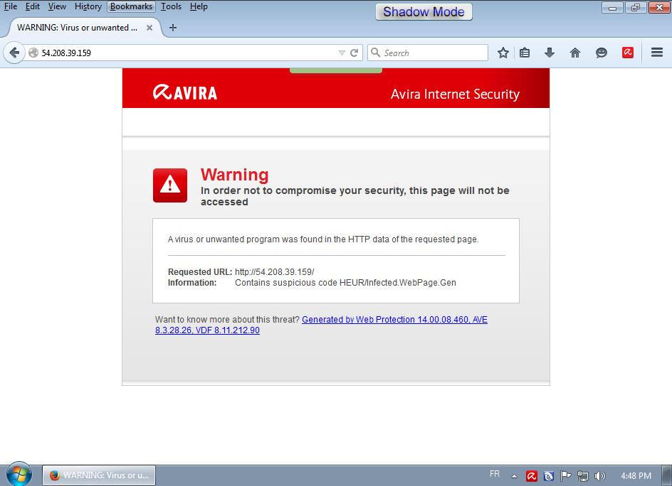Open the Tools menu
The width and height of the screenshot is (672, 486).
click(171, 6)
